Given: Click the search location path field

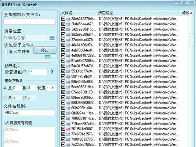Looking at the screenshot, I should pos(25,38).
